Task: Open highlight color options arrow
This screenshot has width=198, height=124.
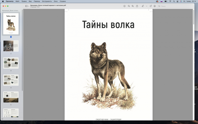Action: click(x=147, y=6)
